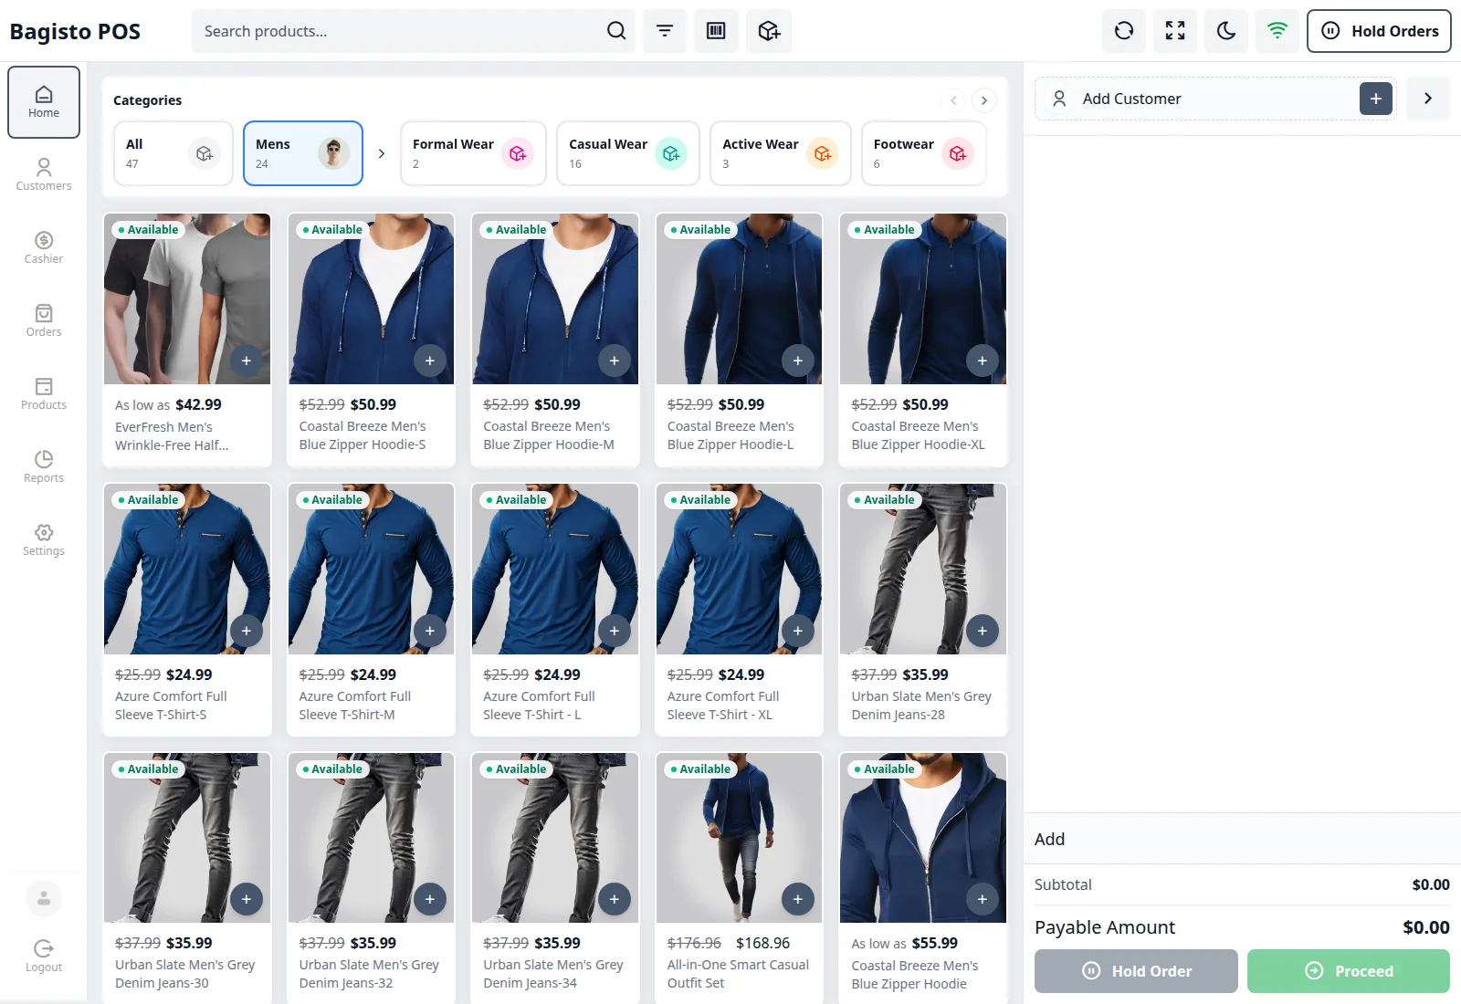Click Logout in sidebar
This screenshot has width=1461, height=1004.
(44, 957)
